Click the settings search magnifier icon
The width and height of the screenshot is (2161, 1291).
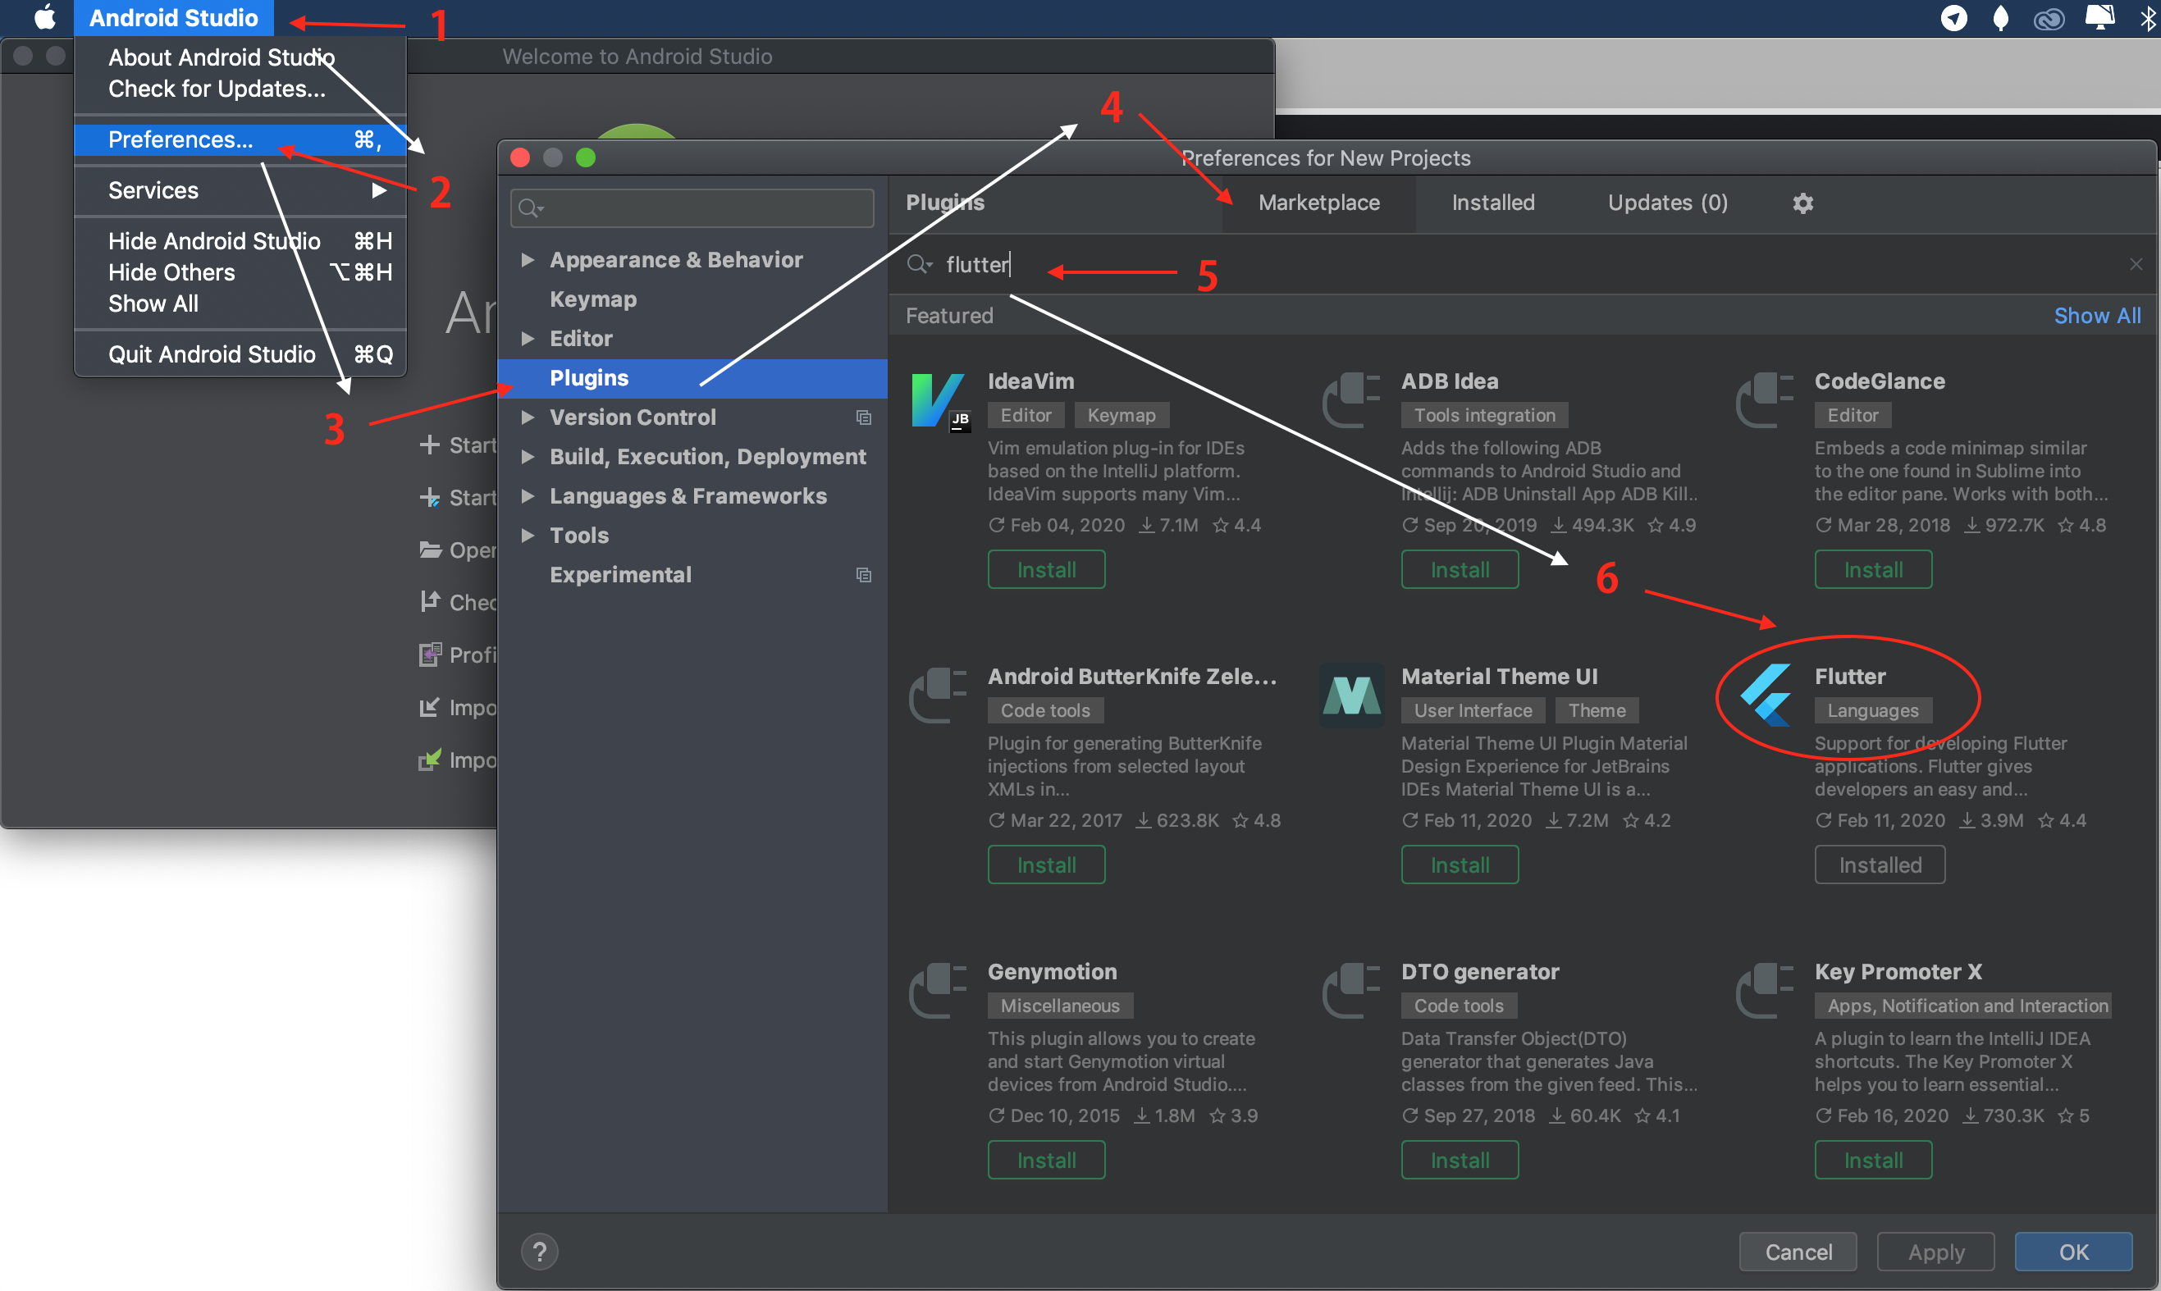pos(530,208)
